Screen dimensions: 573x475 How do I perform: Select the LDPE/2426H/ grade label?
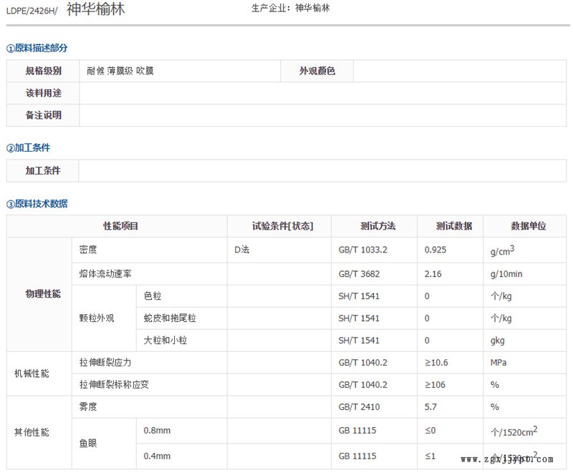click(x=33, y=10)
